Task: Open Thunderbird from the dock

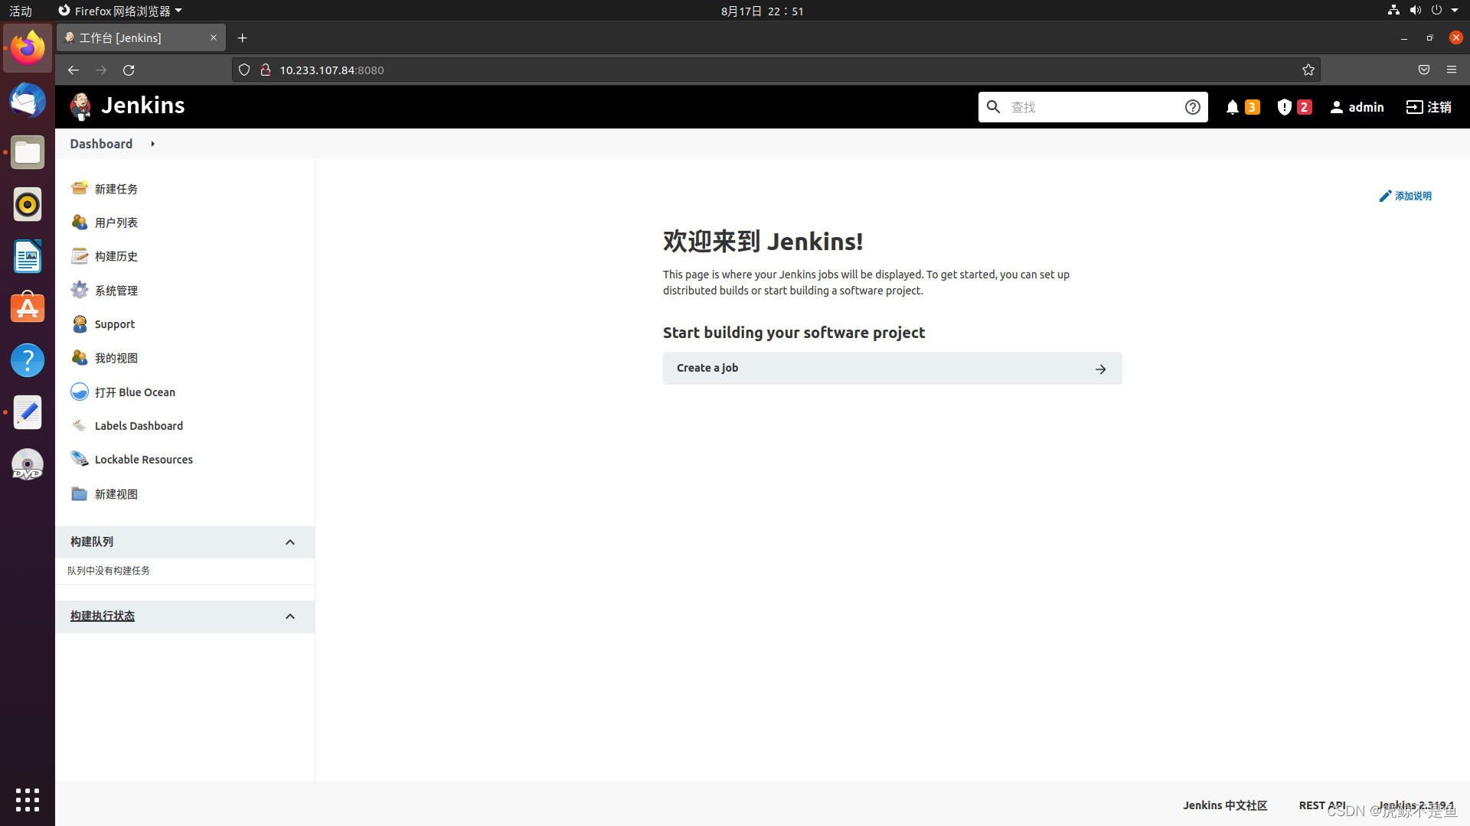Action: (28, 100)
